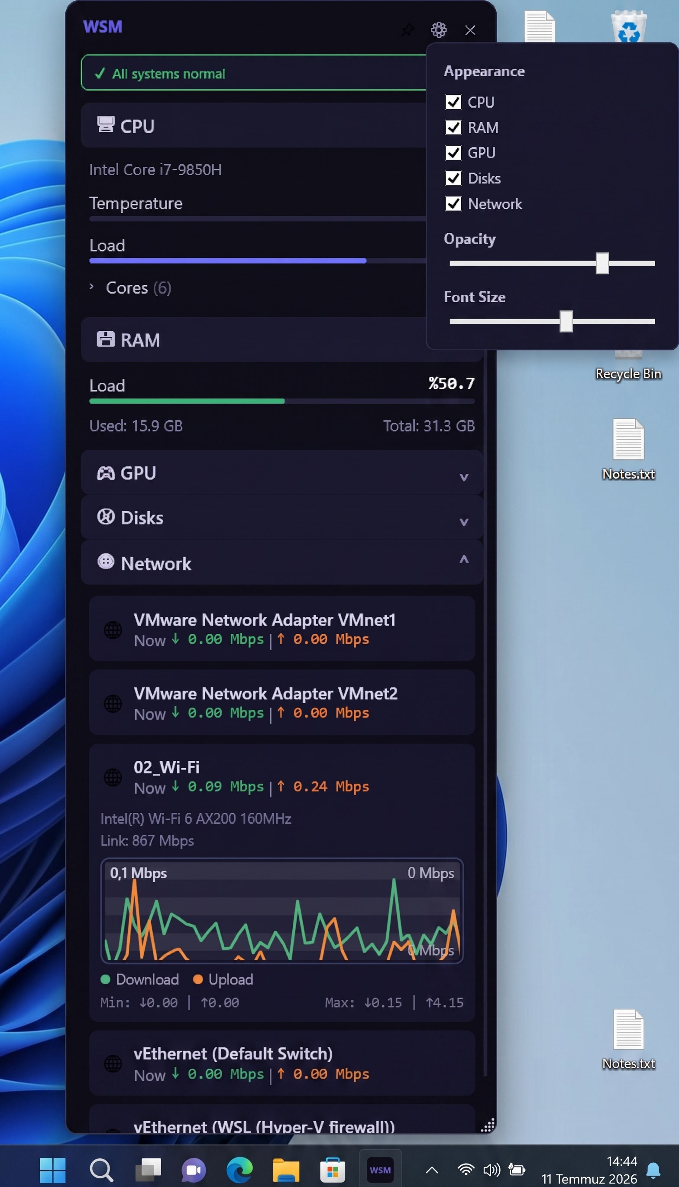Click globe icon beside 02_Wi-Fi adapter
Image resolution: width=679 pixels, height=1187 pixels.
113,778
